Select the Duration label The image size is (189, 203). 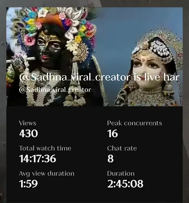121,174
